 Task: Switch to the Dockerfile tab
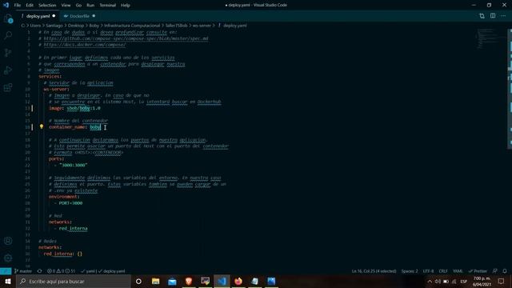tap(79, 16)
